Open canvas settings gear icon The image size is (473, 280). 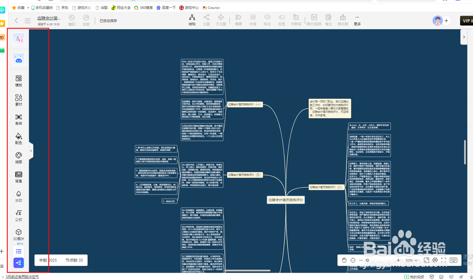[435, 260]
